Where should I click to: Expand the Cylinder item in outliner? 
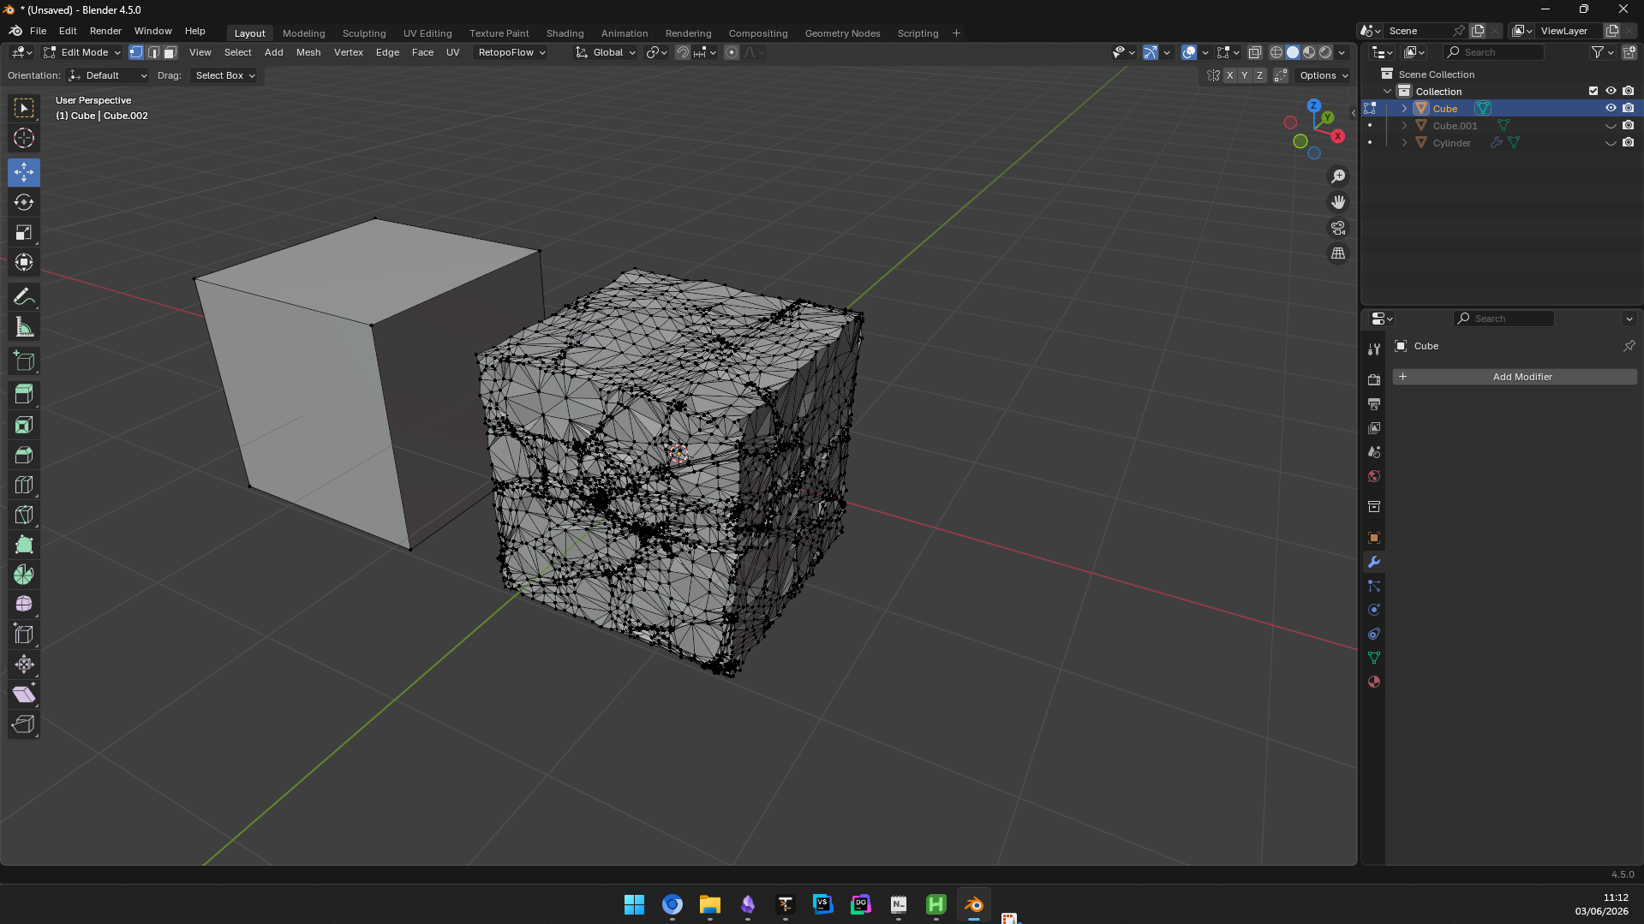point(1404,142)
